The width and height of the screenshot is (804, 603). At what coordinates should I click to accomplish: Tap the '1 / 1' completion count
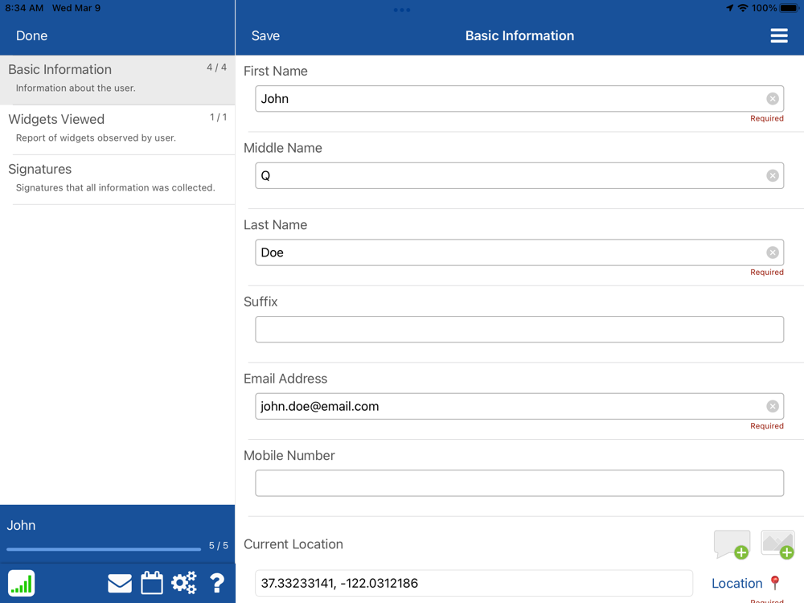pos(219,117)
